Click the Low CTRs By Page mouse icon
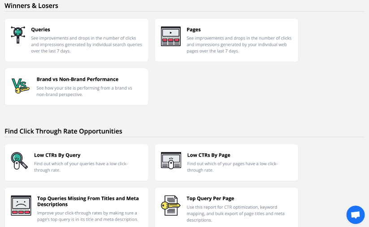This screenshot has width=369, height=227. (x=170, y=161)
